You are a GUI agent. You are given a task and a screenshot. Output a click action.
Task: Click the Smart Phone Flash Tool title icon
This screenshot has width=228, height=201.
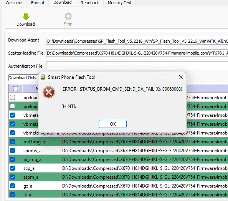click(x=43, y=77)
